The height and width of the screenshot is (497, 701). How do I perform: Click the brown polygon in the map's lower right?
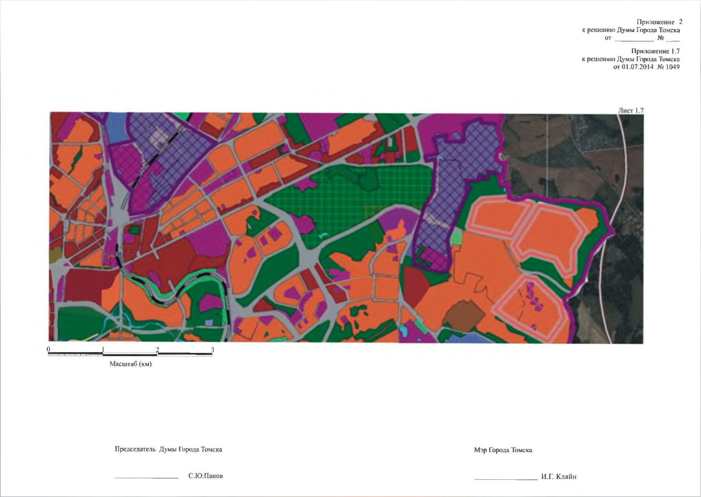pyautogui.click(x=464, y=316)
